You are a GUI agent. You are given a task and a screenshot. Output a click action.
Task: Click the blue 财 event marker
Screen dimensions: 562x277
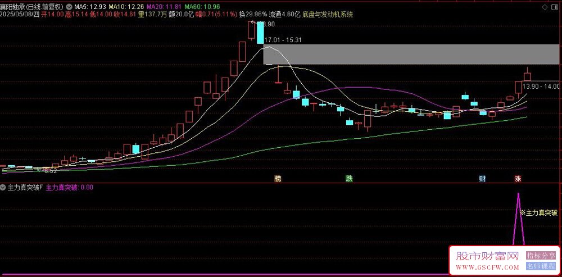click(x=483, y=179)
